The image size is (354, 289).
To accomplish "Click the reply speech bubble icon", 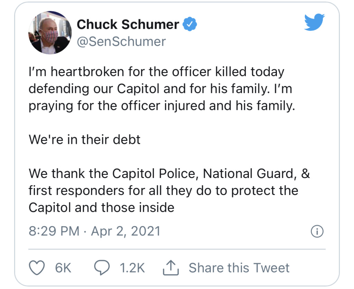I will point(102,267).
